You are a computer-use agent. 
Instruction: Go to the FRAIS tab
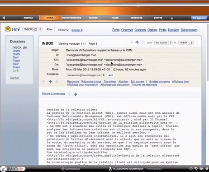pos(115,18)
